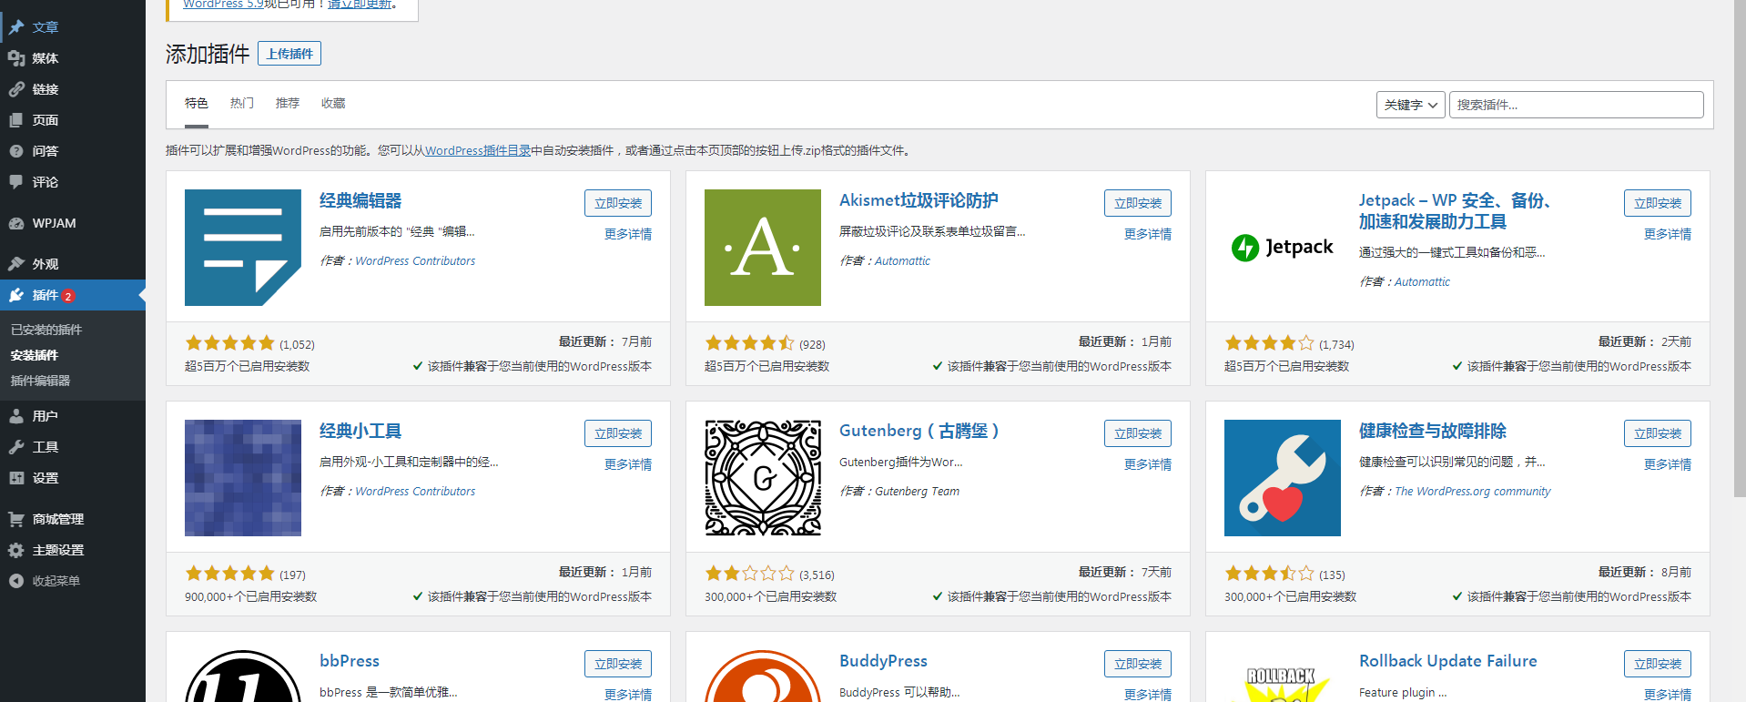Viewport: 1746px width, 702px height.
Task: Install the Rollback Update Failure plugin
Action: click(x=1658, y=664)
